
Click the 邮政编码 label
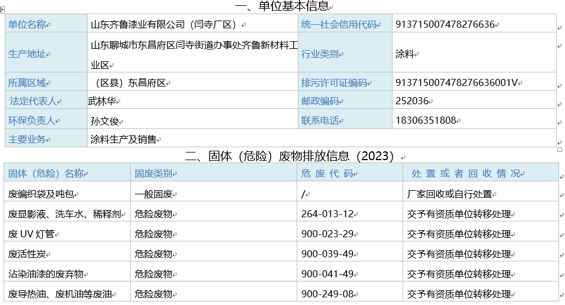(x=320, y=101)
